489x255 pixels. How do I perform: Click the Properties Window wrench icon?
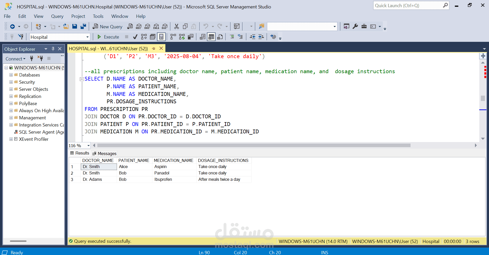pyautogui.click(x=355, y=26)
